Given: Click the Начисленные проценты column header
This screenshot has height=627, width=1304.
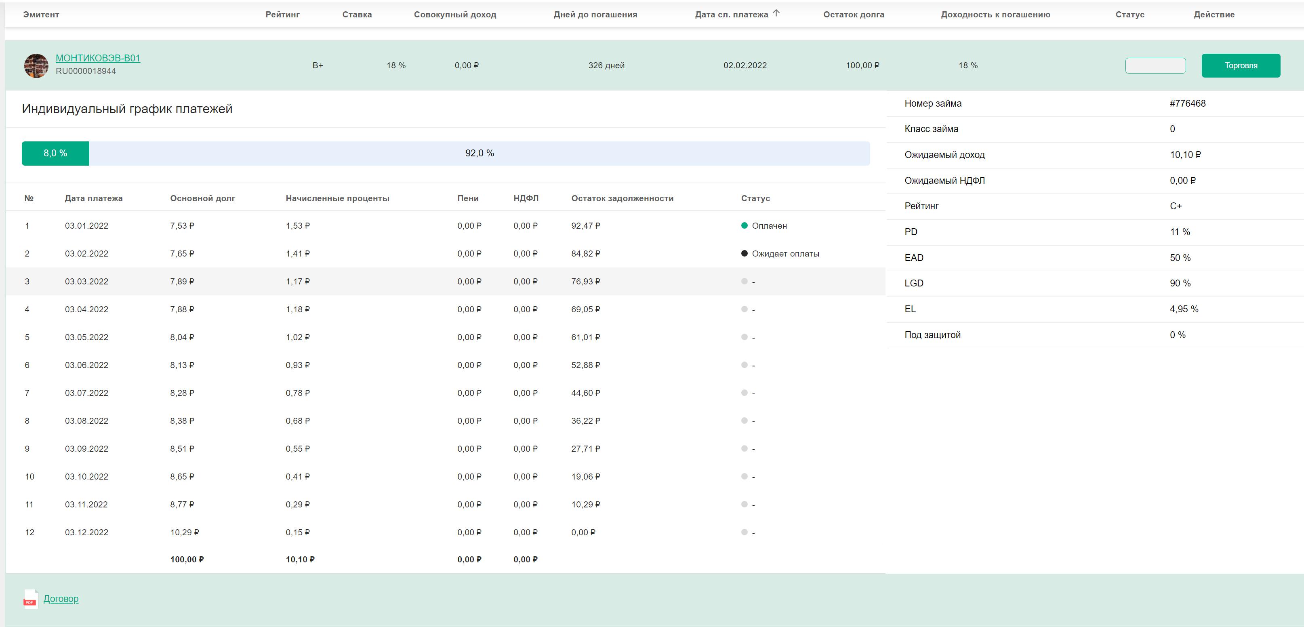Looking at the screenshot, I should pyautogui.click(x=337, y=198).
